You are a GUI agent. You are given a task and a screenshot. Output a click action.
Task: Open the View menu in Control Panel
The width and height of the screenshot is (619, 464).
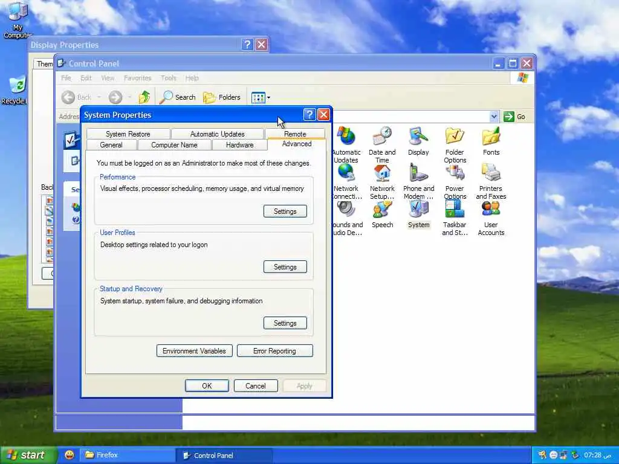[108, 78]
